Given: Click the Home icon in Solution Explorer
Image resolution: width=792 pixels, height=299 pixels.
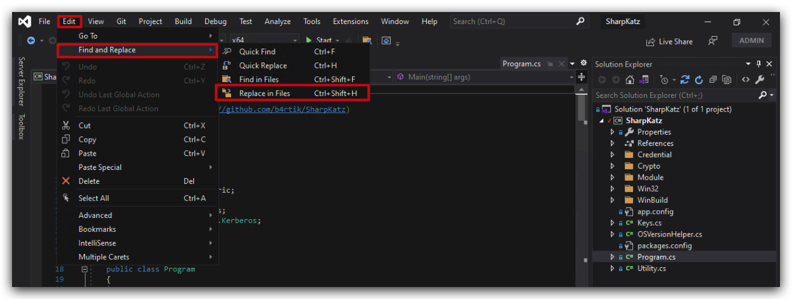Looking at the screenshot, I should click(x=630, y=79).
